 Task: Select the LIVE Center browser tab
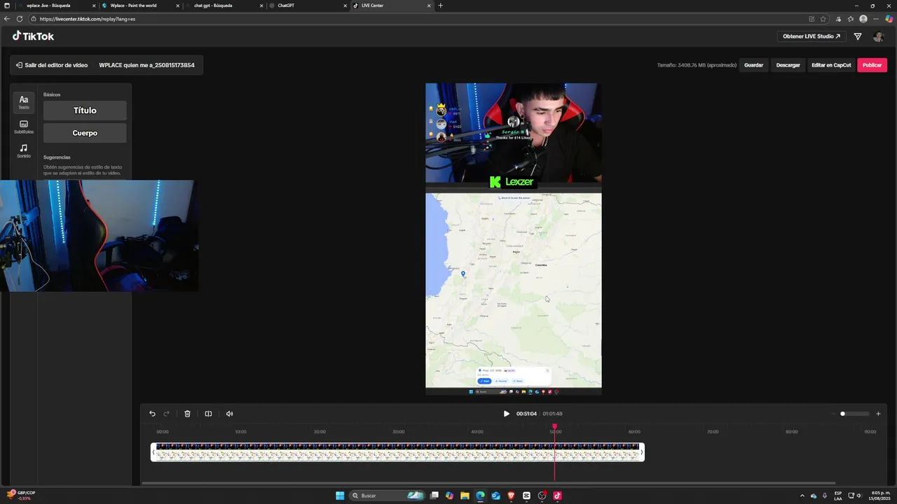tap(391, 6)
